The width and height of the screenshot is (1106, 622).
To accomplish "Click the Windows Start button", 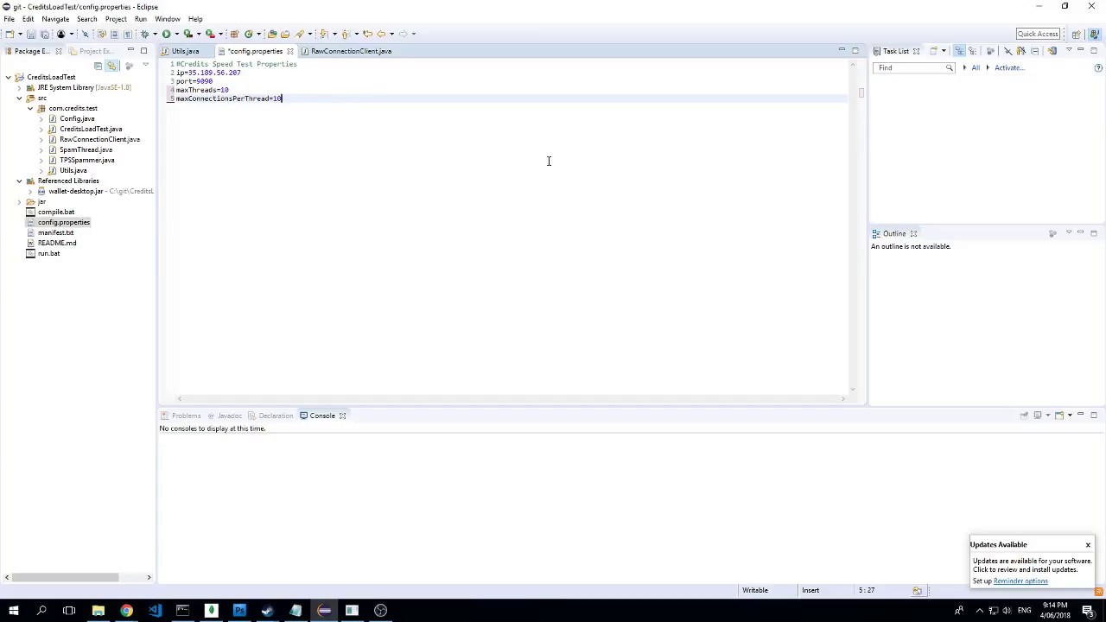I will 13,611.
